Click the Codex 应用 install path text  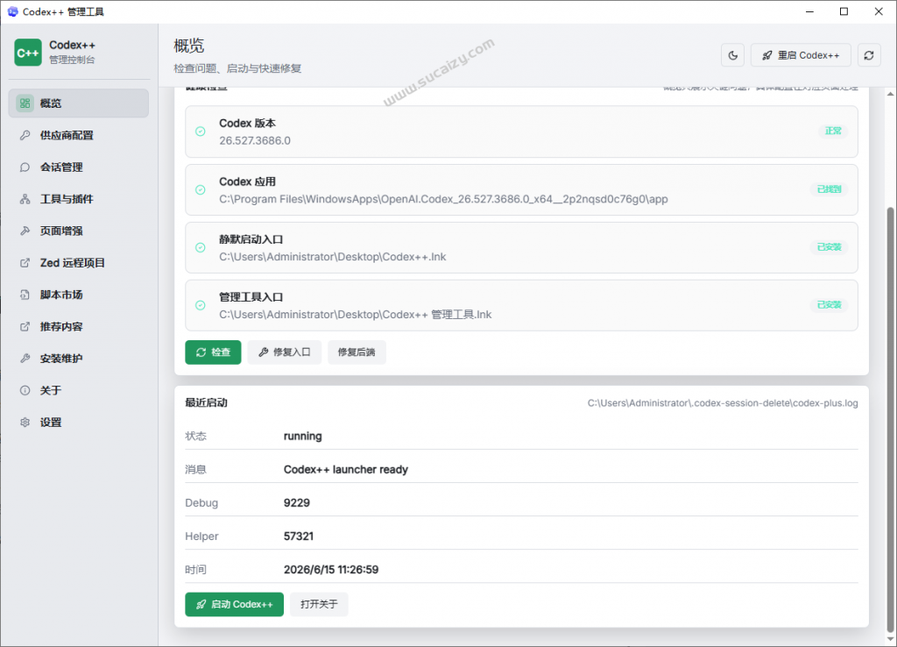443,199
